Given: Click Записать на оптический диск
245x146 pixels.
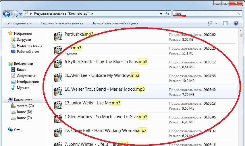Looking at the screenshot, I should 115,23.
